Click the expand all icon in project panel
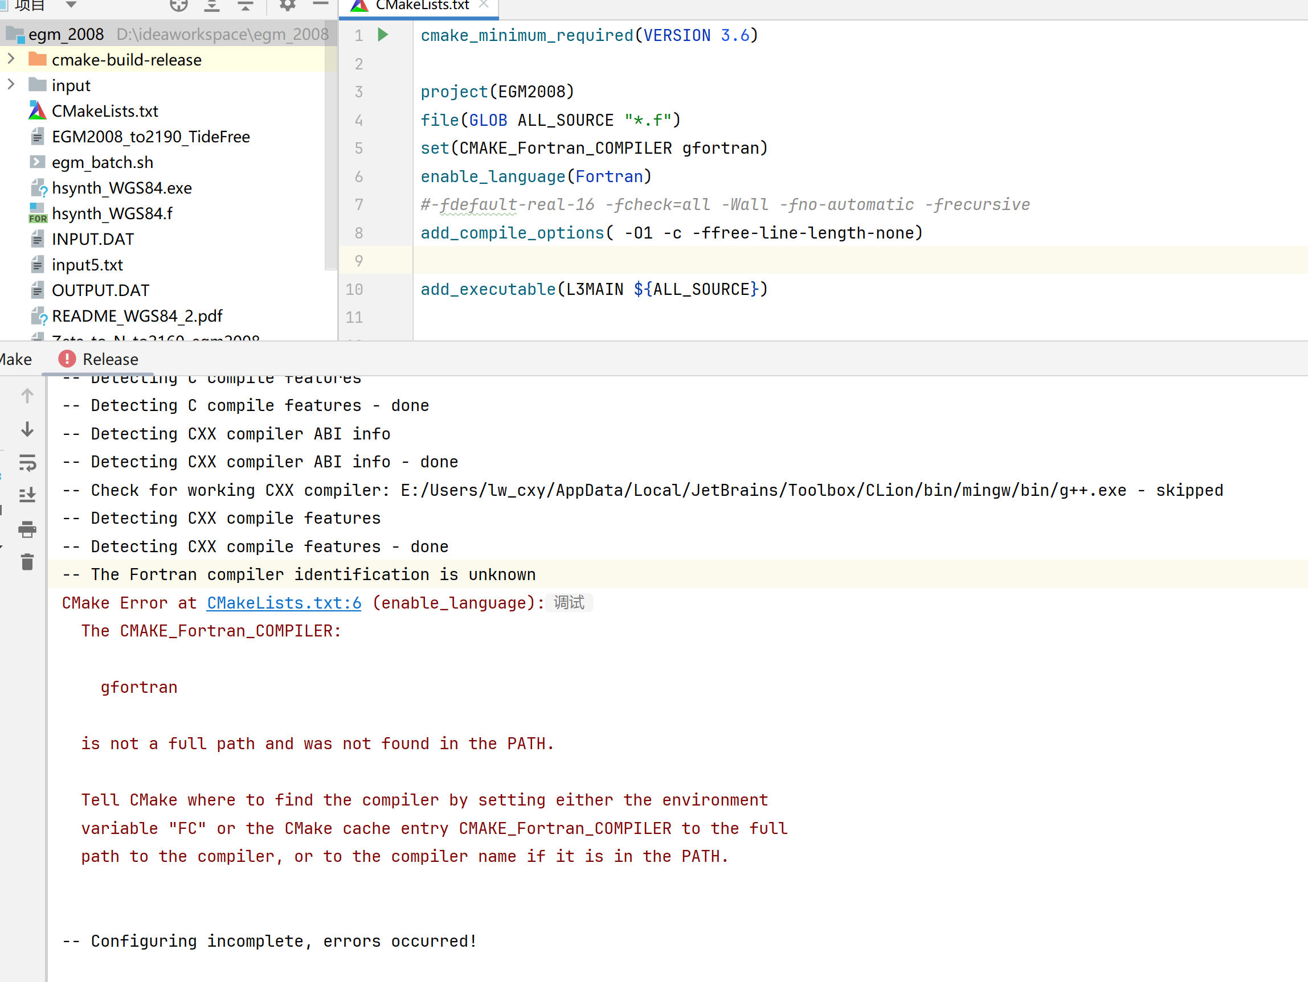Screen dimensions: 1308x982 click(212, 5)
